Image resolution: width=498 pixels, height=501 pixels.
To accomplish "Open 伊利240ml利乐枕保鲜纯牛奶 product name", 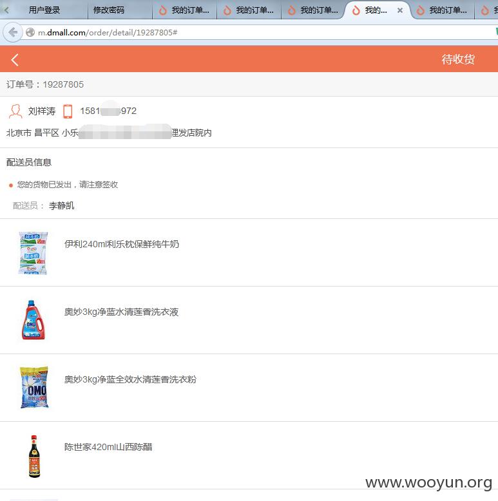I will tap(122, 244).
